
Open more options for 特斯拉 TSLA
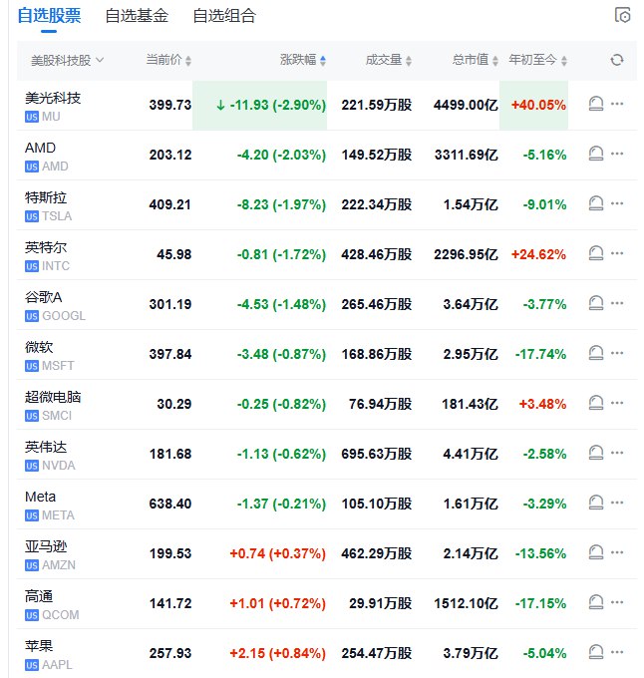point(617,203)
